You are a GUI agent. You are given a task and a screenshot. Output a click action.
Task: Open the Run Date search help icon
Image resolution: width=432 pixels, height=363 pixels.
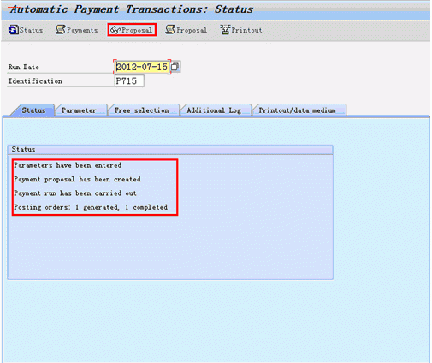click(175, 67)
